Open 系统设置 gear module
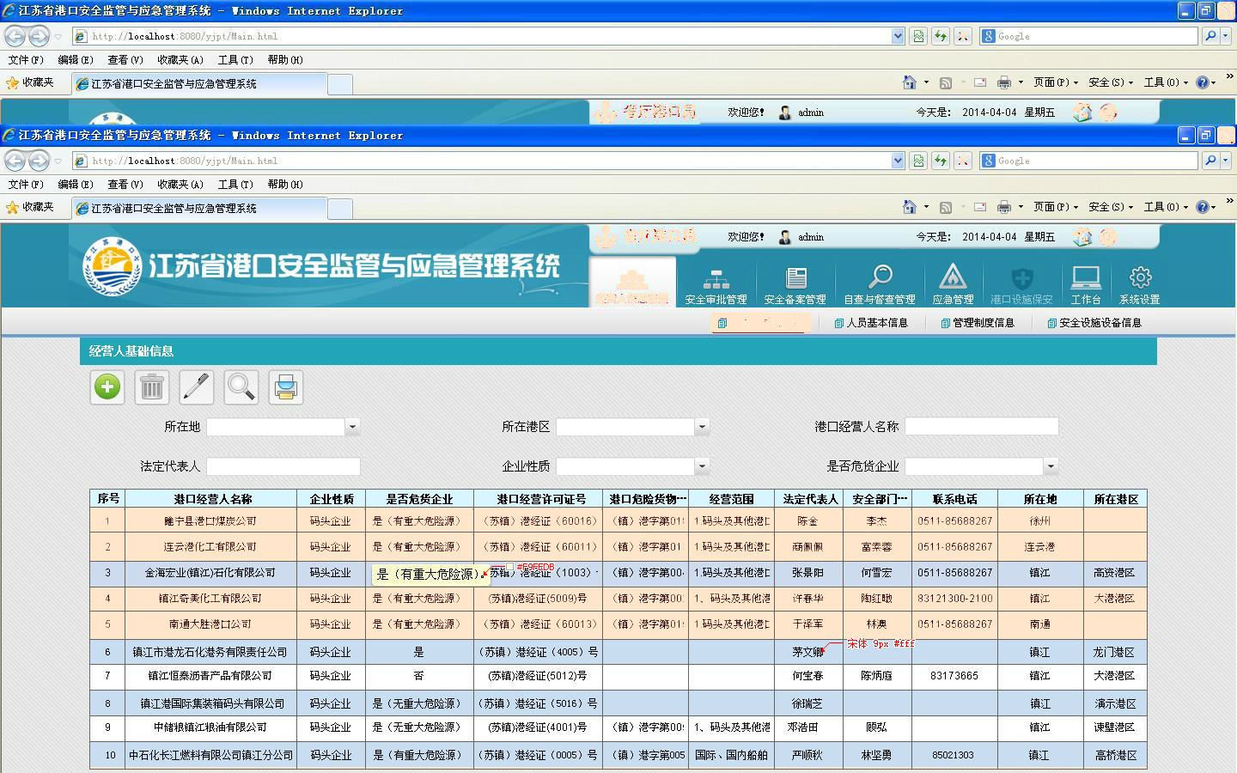The width and height of the screenshot is (1237, 773). coord(1139,284)
